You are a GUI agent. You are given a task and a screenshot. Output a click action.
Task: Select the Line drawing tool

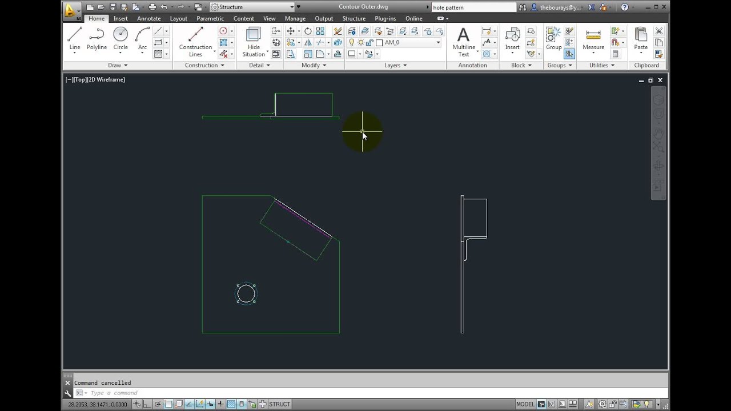[x=75, y=40]
